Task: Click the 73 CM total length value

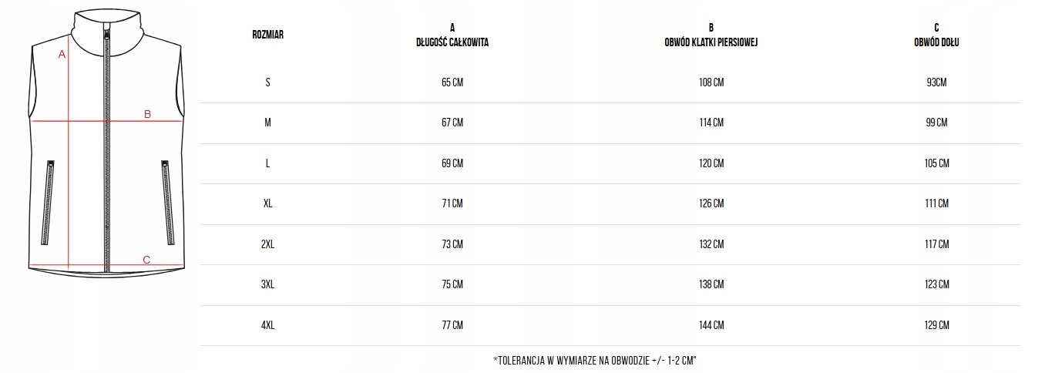Action: coord(452,244)
